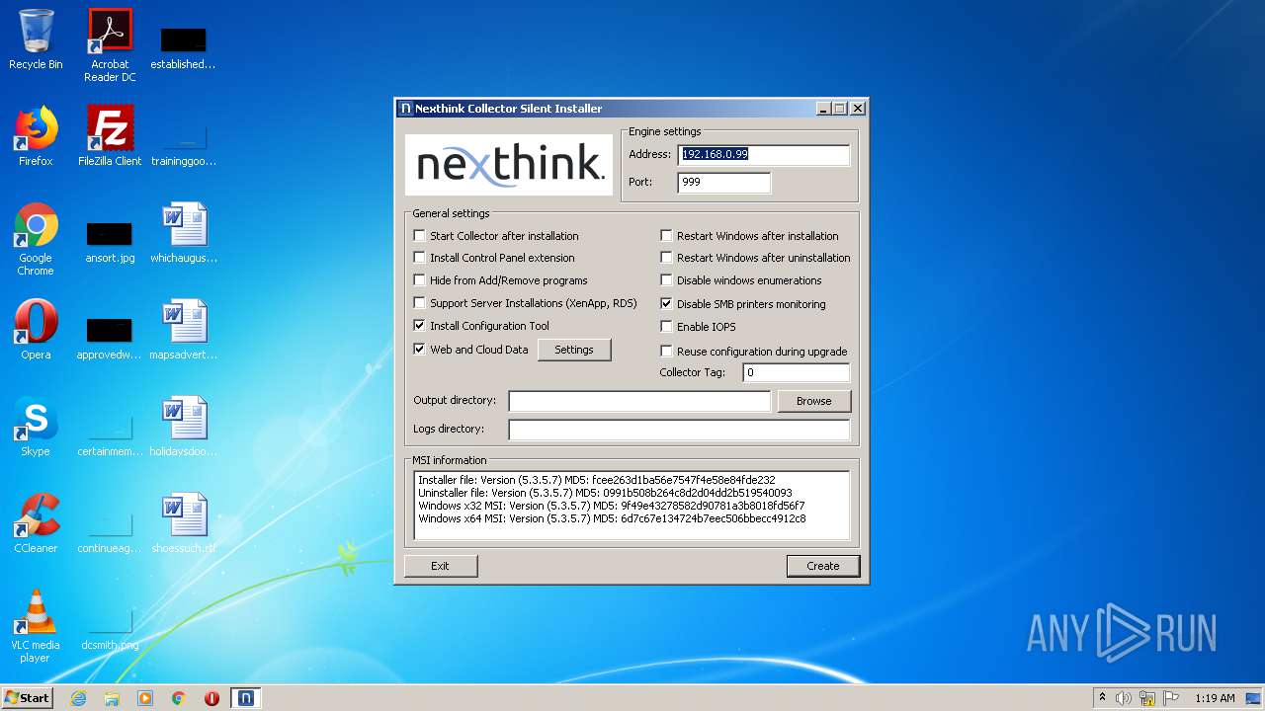
Task: Launch CCleaner desktop shortcut
Action: point(36,523)
